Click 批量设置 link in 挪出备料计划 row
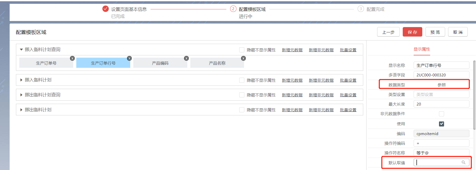Screen dimensions: 476x170 (x=348, y=110)
